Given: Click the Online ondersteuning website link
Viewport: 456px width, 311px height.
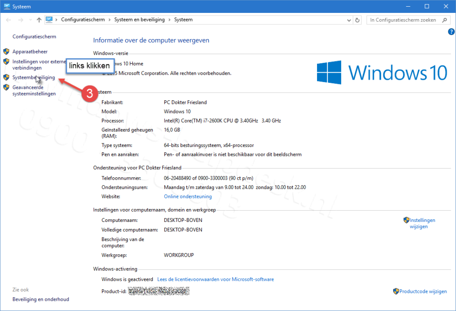Looking at the screenshot, I should point(187,196).
